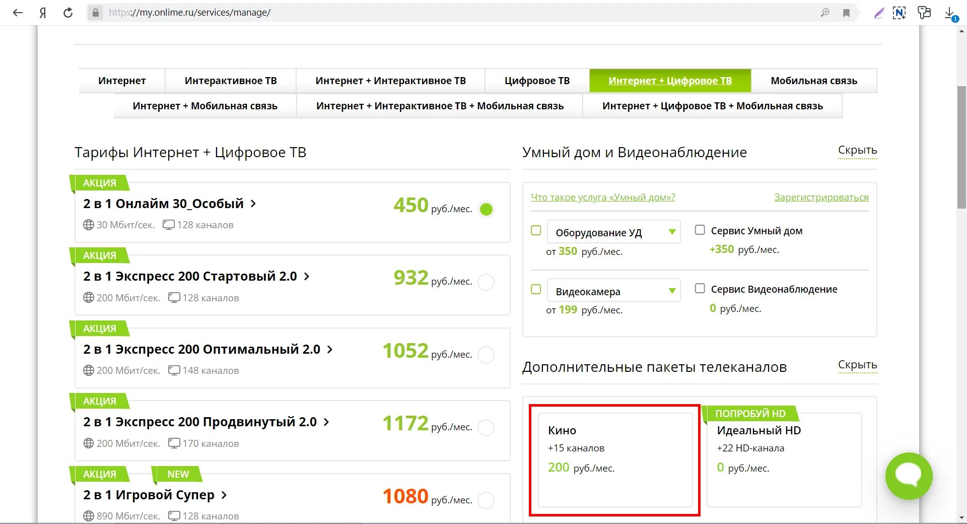Viewport: 967px width, 524px height.
Task: Click the browser address bar URL
Action: click(189, 13)
